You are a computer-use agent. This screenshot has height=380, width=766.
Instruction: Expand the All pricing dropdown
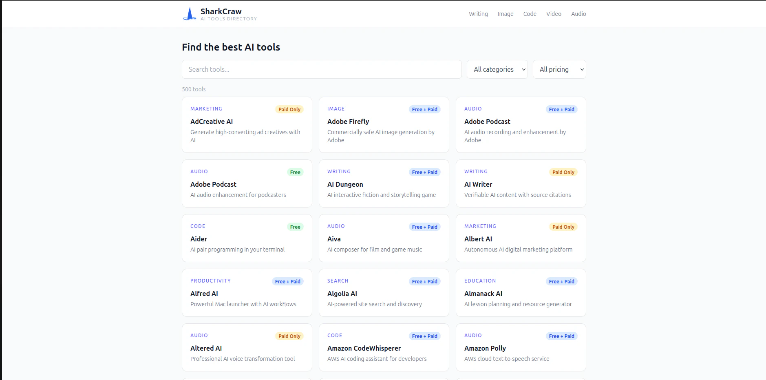[559, 69]
